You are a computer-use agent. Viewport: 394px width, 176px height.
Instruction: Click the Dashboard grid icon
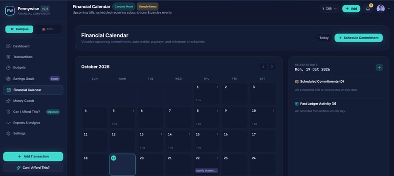coord(8,46)
